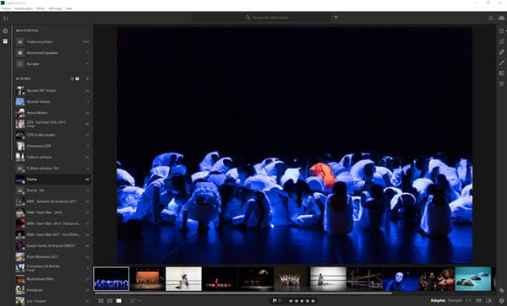Viewport: 507px width, 306px height.
Task: Select the Linear Gradient tool
Action: [x=501, y=73]
